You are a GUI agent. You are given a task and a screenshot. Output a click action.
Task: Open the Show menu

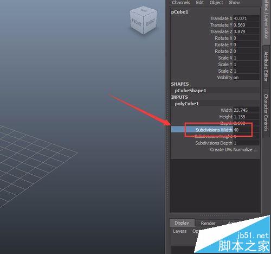[234, 3]
